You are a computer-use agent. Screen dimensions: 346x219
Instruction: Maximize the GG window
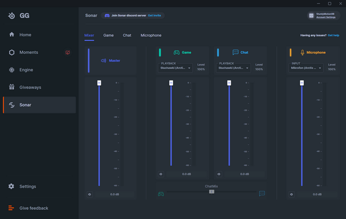(x=329, y=4)
